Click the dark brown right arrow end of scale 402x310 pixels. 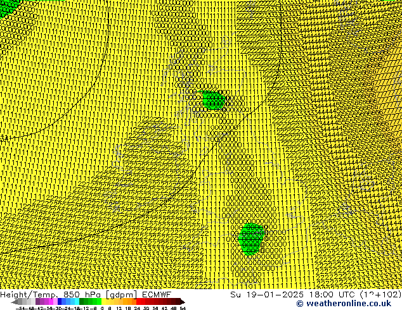click(x=183, y=302)
